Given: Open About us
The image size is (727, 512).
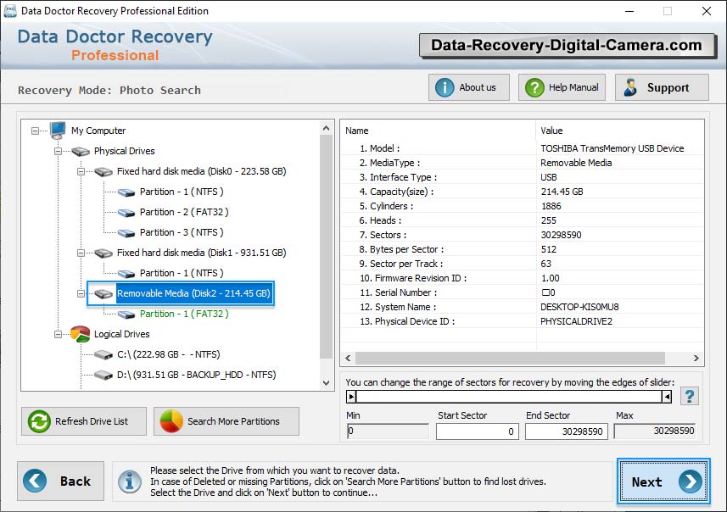Looking at the screenshot, I should [x=469, y=87].
